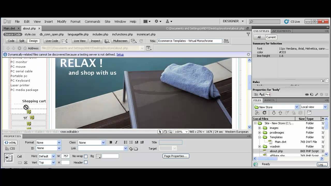Click Edit Rule pencil icon
This screenshot has width=331, height=186.
tap(317, 95)
